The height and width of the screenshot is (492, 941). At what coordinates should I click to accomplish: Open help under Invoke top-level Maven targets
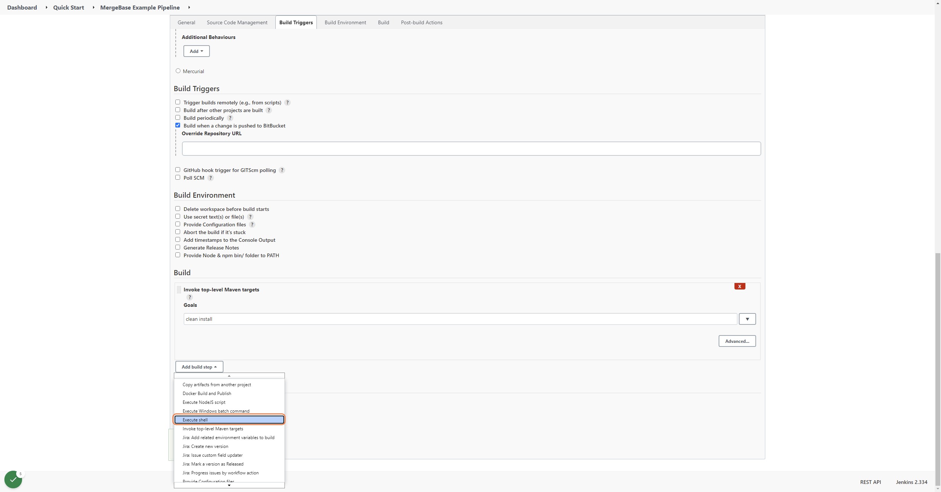[190, 297]
